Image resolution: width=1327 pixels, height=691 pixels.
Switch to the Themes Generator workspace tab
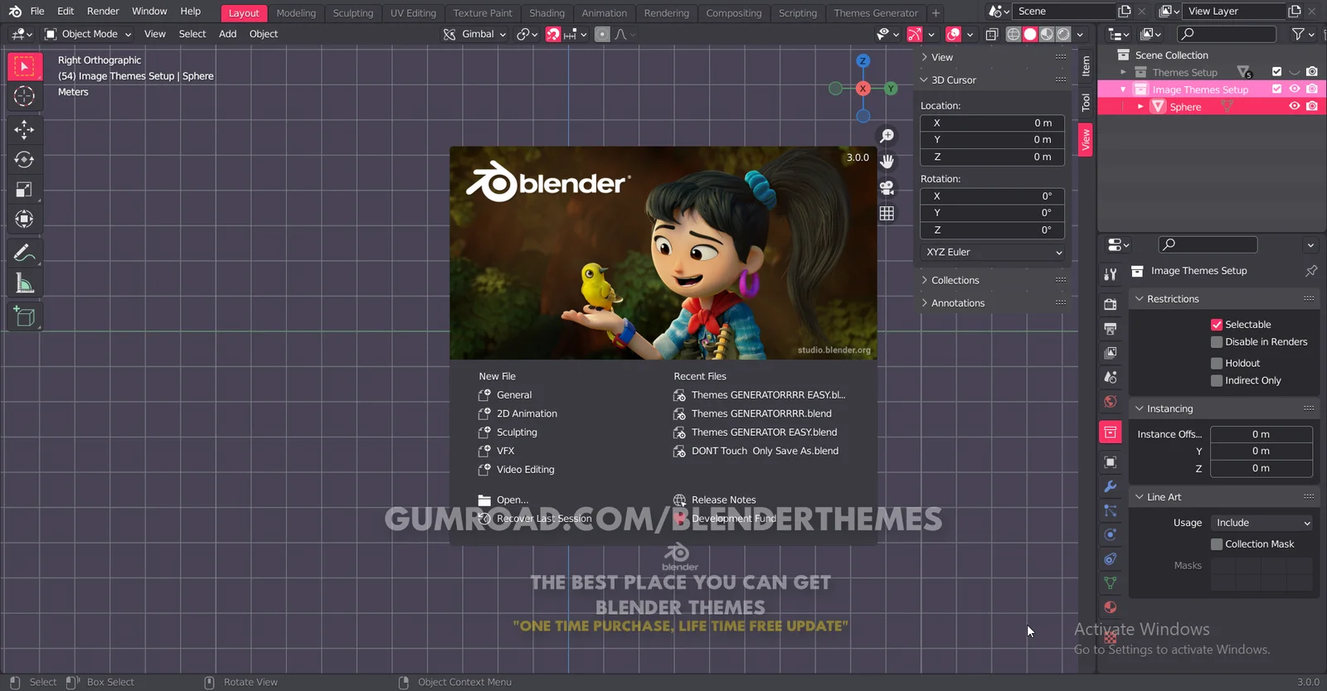tap(876, 13)
